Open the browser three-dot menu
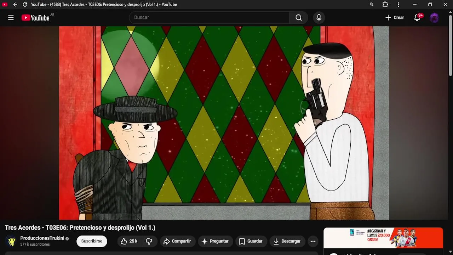The image size is (453, 255). click(398, 5)
